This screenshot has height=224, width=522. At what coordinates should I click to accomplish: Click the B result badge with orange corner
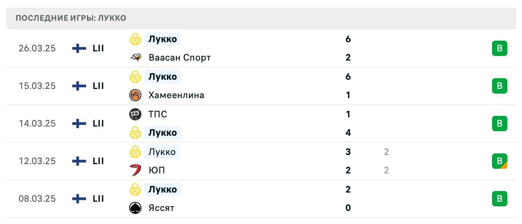[499, 161]
